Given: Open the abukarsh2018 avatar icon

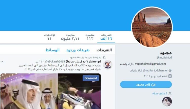Looking at the screenshot, I should [108, 65].
